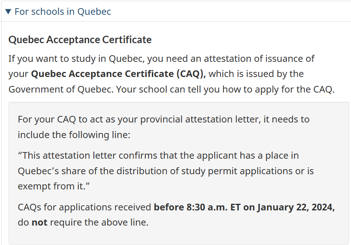Click the text 'CAQs for applications received'

pos(85,207)
